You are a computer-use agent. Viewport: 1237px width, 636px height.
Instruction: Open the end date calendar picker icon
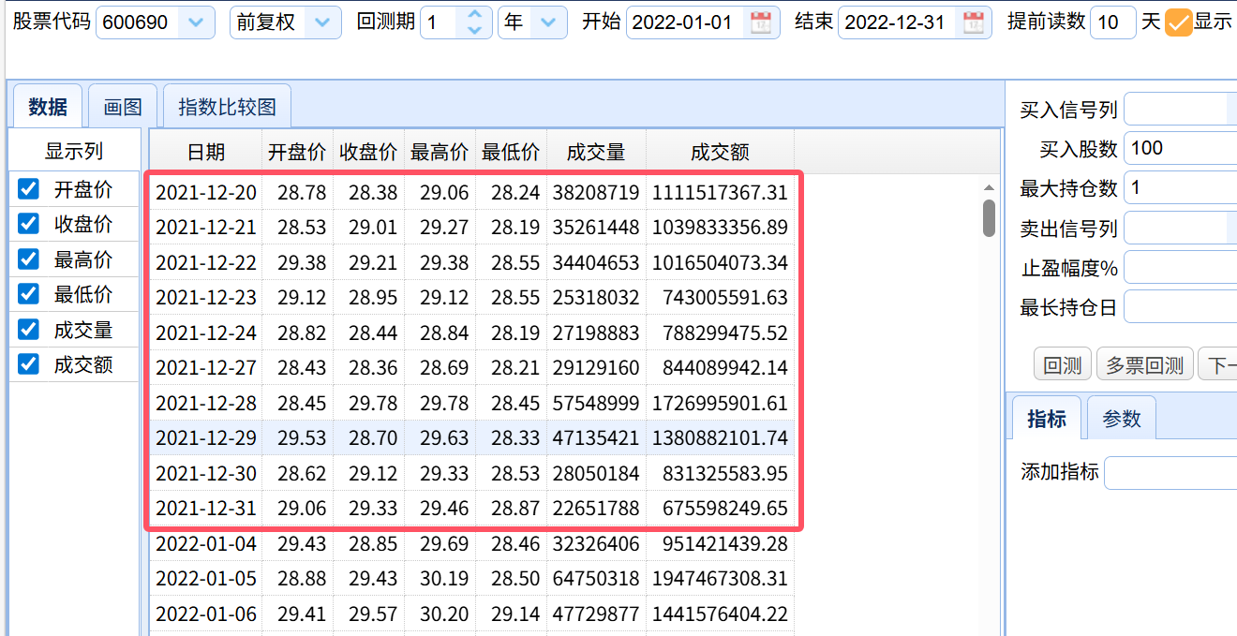point(975,22)
